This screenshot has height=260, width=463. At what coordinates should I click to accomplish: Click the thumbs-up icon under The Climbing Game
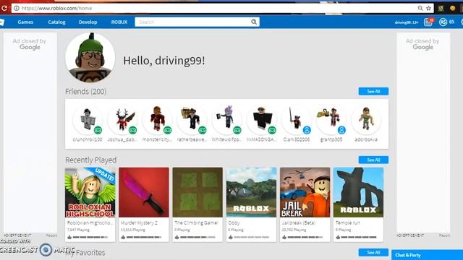(x=177, y=237)
